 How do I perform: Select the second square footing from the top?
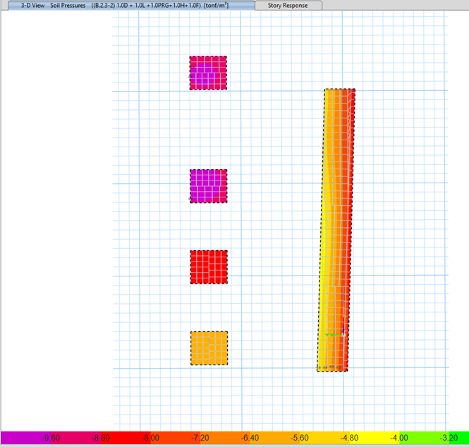click(x=208, y=186)
